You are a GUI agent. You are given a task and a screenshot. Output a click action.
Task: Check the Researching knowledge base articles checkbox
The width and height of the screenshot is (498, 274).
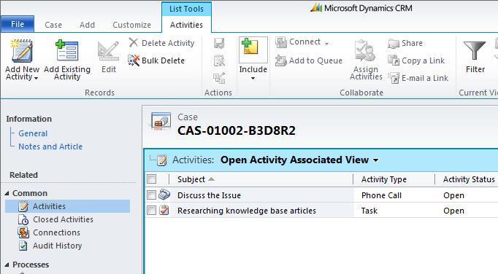(152, 210)
